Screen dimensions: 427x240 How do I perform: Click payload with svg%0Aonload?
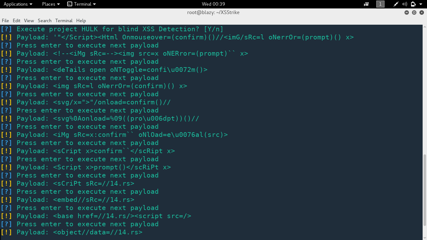126,118
